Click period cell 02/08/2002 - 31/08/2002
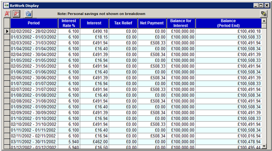The height and width of the screenshot is (151, 272). (x=34, y=101)
